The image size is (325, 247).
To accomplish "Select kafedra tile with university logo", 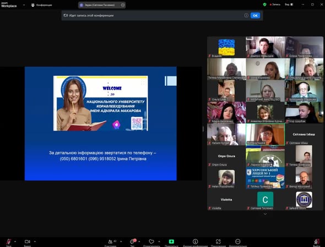I will coord(304,200).
